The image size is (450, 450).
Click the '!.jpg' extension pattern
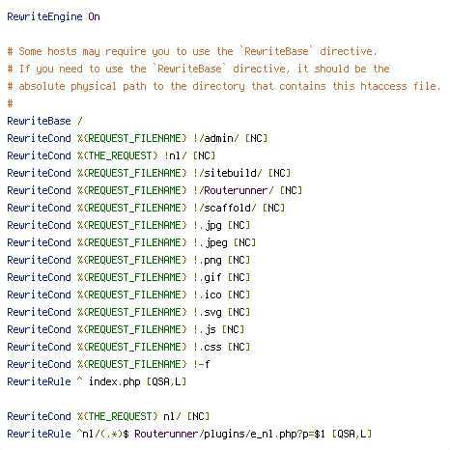pos(208,225)
